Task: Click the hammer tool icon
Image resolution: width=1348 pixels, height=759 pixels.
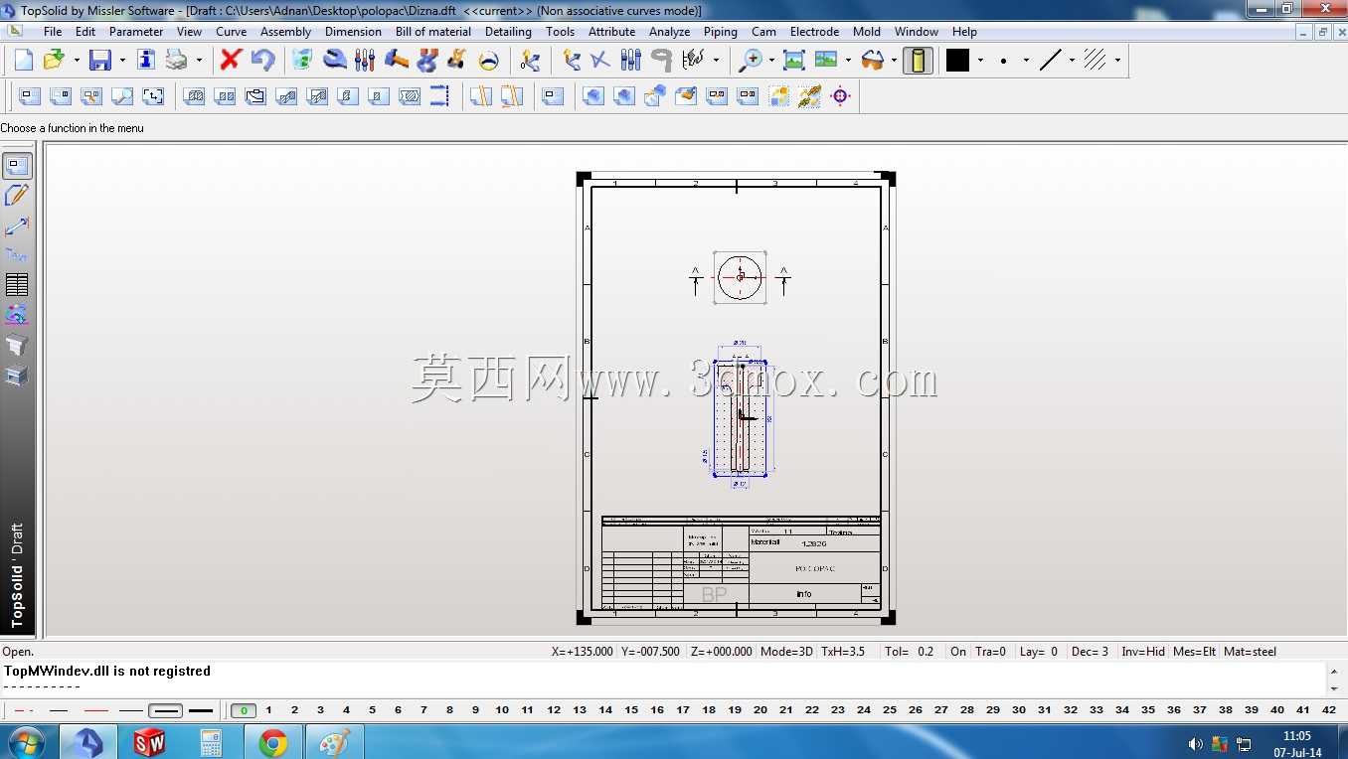Action: (397, 61)
